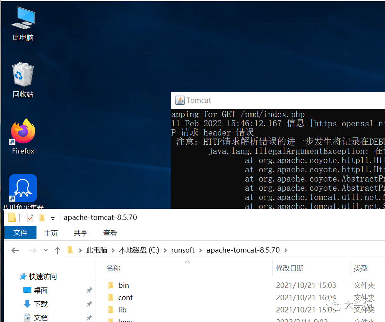The height and width of the screenshot is (322, 385).
Task: Click 此电脑 in the address breadcrumb
Action: click(x=97, y=250)
